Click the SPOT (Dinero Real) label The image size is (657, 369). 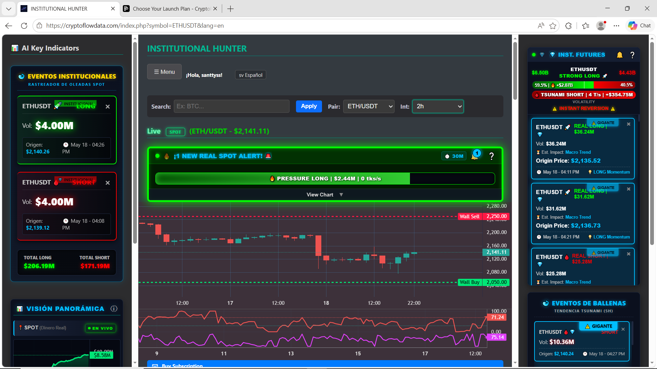(x=45, y=328)
